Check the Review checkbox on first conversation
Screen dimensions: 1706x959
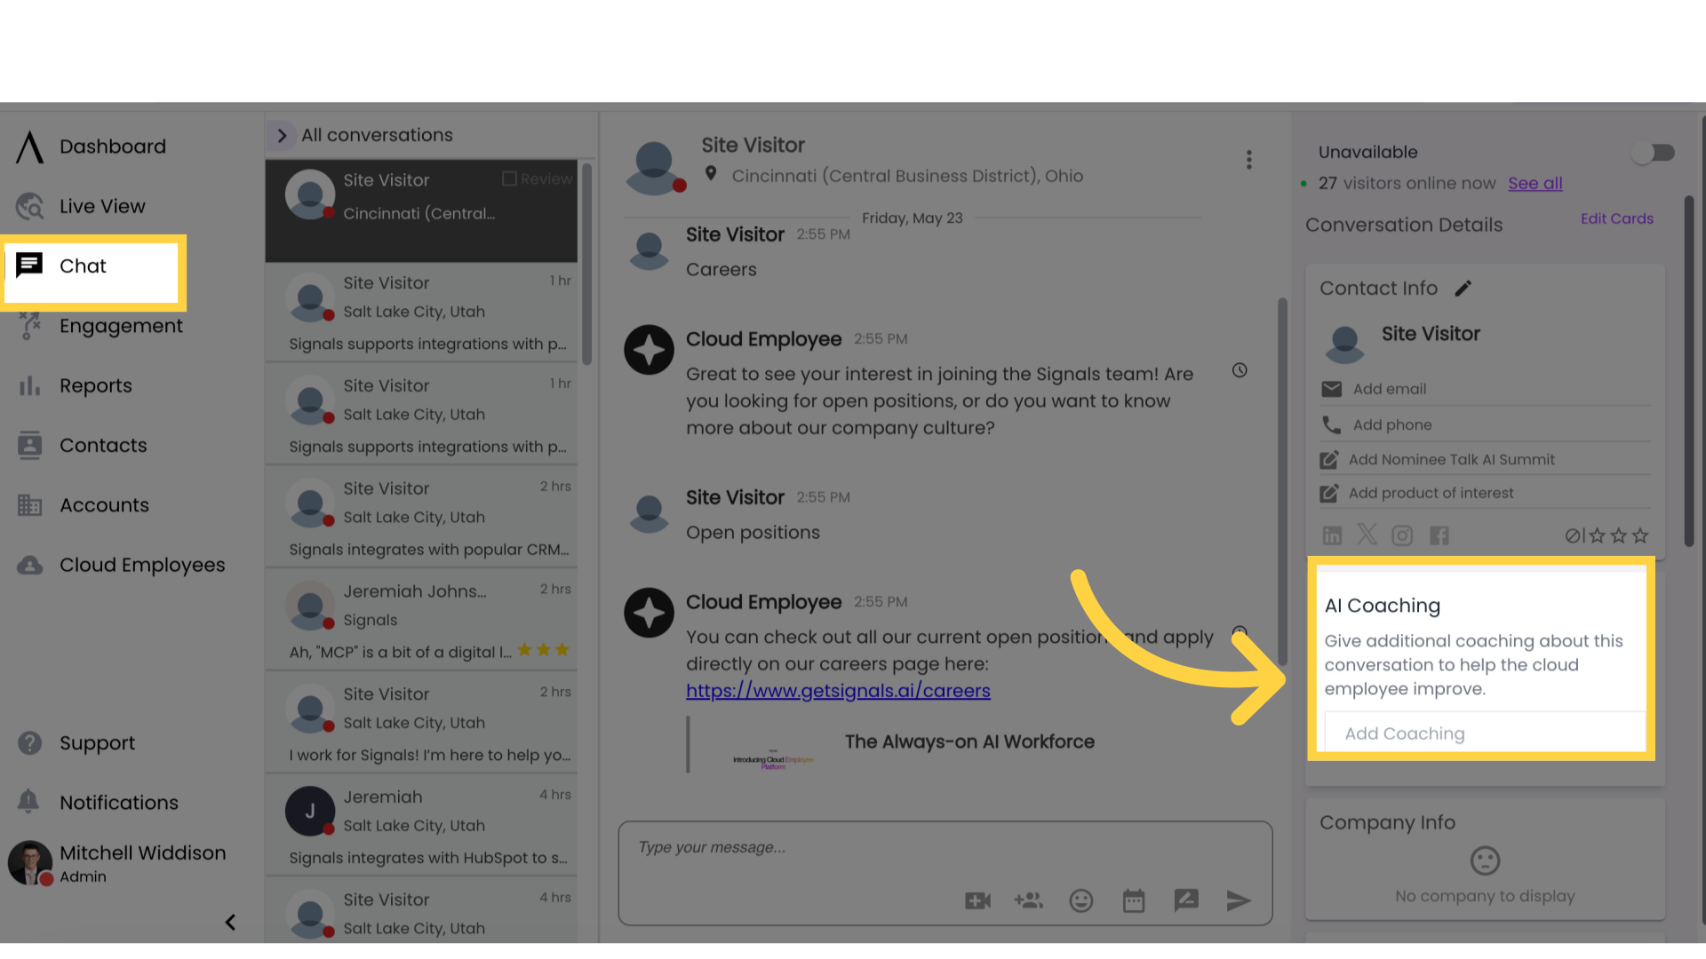pyautogui.click(x=509, y=178)
